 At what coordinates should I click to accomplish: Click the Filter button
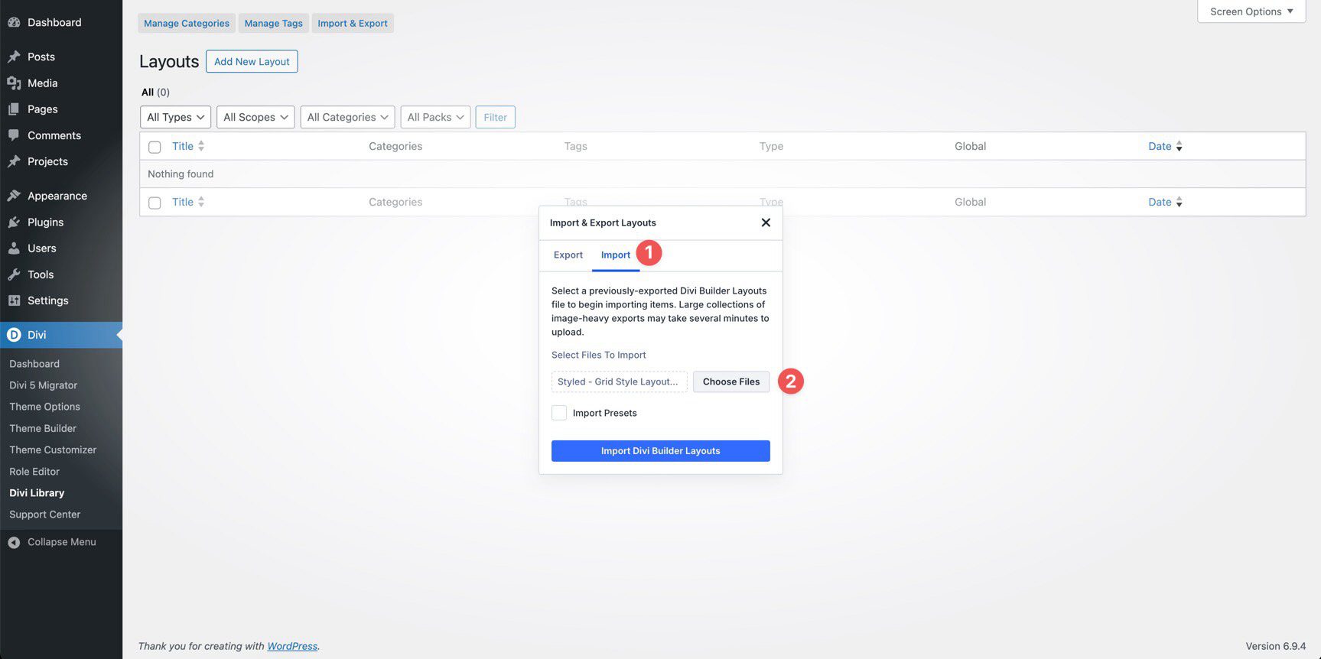click(496, 117)
